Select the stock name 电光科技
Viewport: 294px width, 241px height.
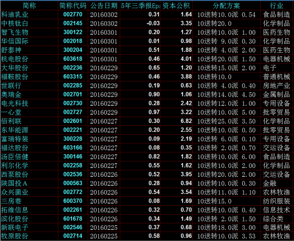[x=15, y=103]
